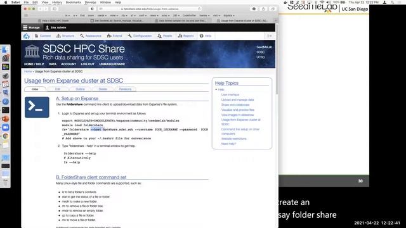The image size is (406, 228).
Task: Click Spotlight search icon in menu bar
Action: [x=393, y=3]
